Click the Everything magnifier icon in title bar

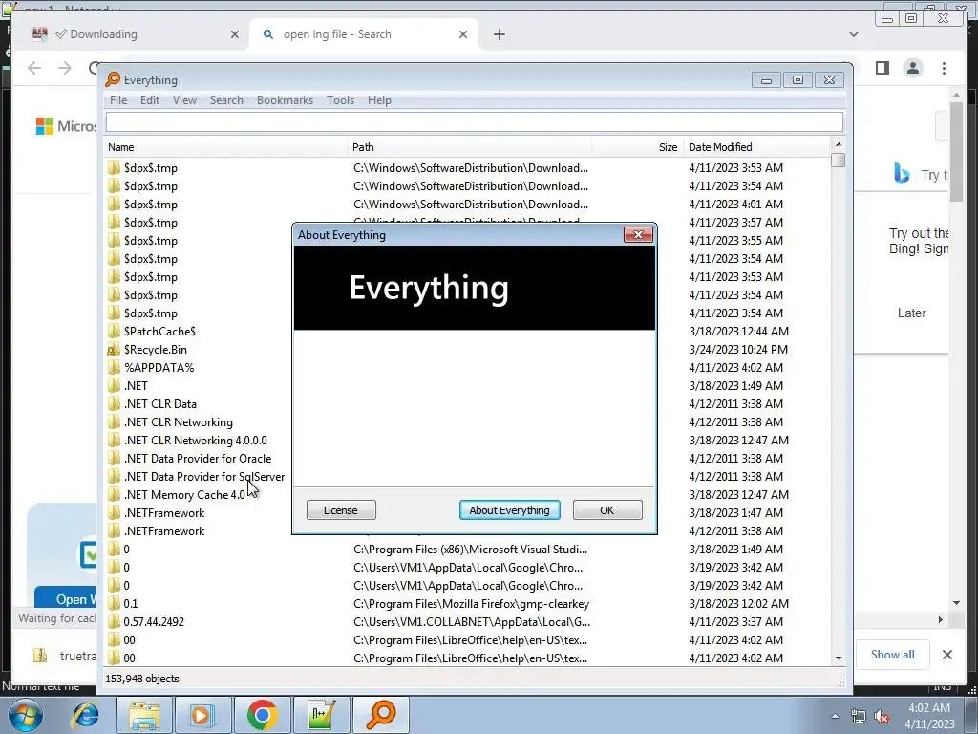[113, 79]
